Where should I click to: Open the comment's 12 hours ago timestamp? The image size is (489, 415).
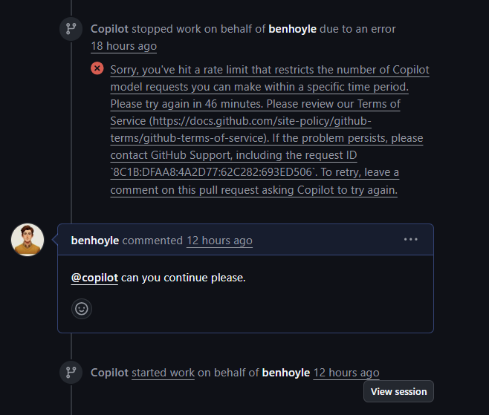click(x=219, y=241)
